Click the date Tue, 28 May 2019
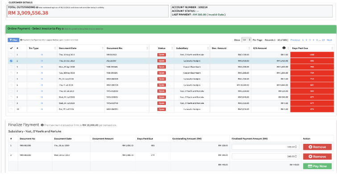 click(66, 73)
